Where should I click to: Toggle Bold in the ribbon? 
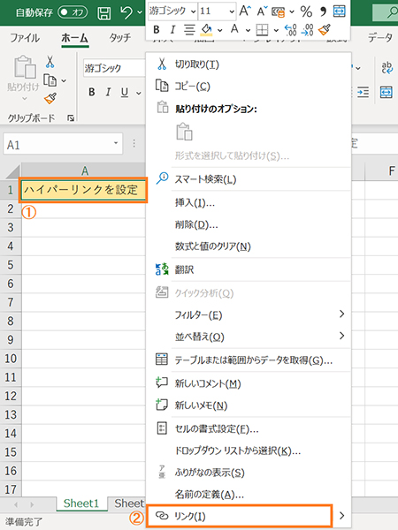click(92, 92)
